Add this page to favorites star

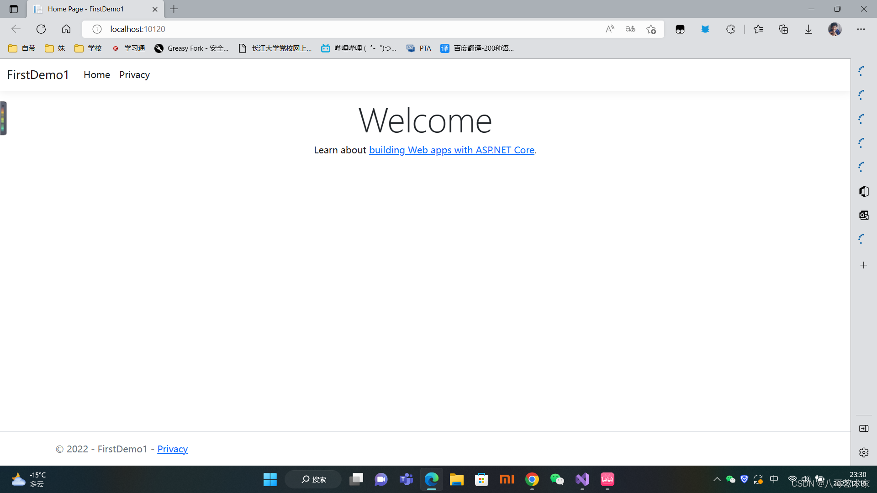(651, 29)
